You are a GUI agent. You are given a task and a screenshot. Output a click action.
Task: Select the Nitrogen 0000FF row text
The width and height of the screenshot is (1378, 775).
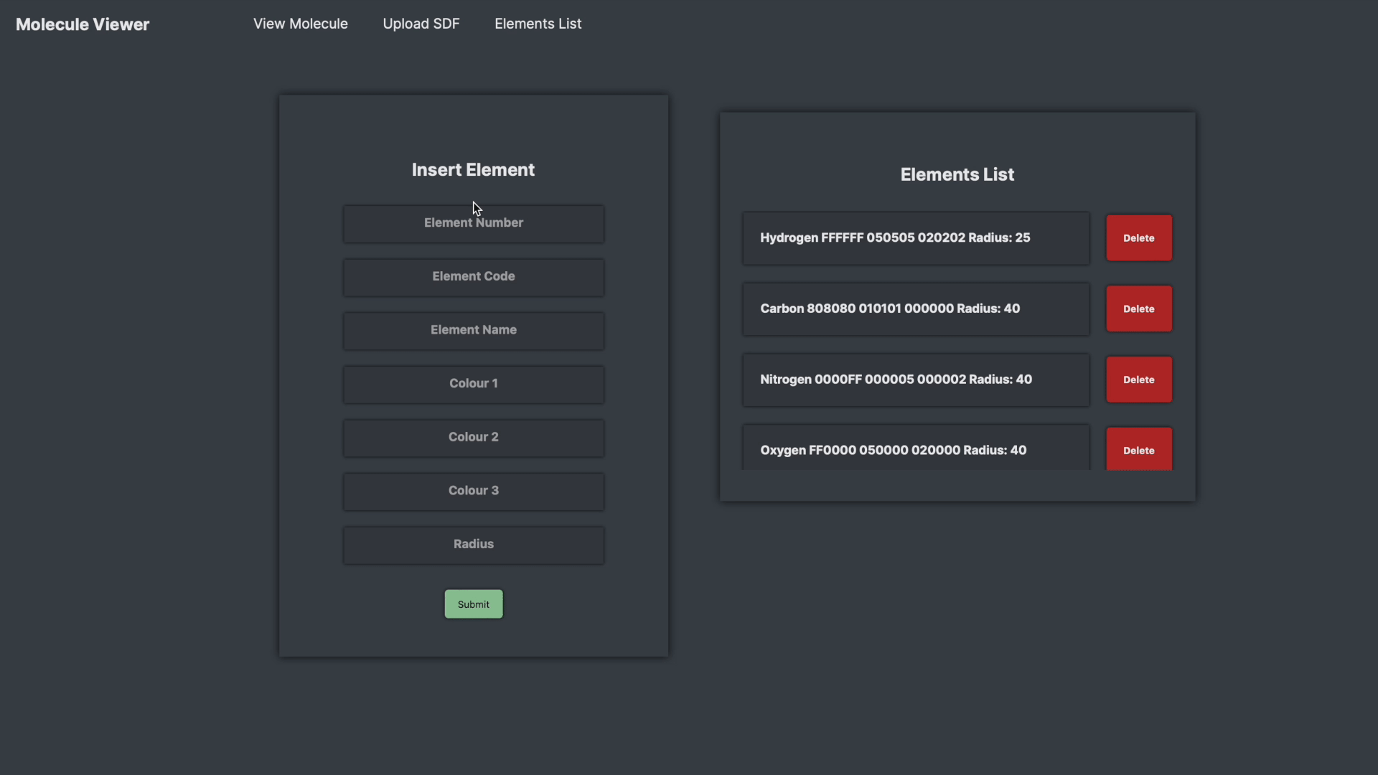pos(896,380)
